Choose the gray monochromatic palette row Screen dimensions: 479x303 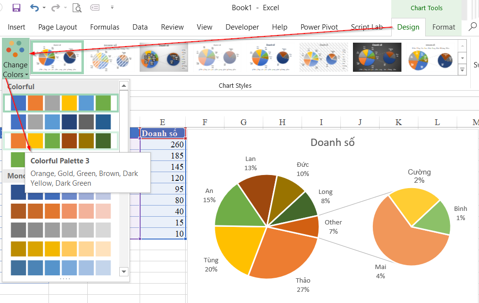click(x=61, y=230)
